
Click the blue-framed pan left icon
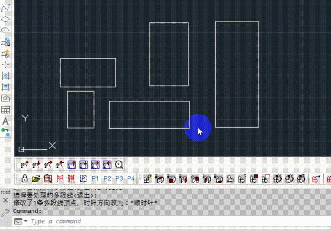click(x=107, y=165)
